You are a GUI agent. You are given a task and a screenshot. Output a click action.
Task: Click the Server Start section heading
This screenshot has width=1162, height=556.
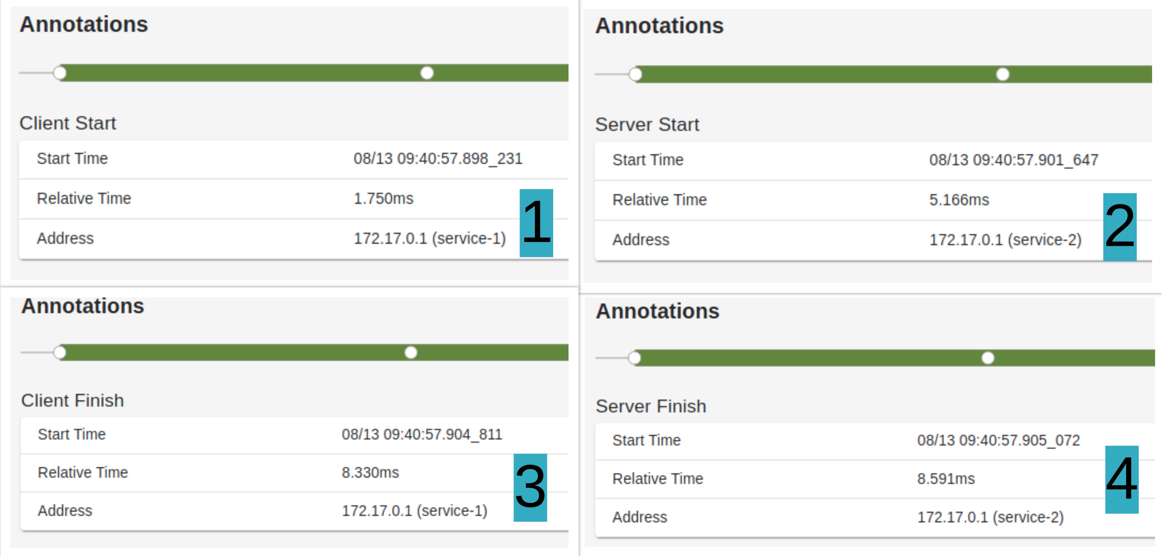pyautogui.click(x=647, y=124)
